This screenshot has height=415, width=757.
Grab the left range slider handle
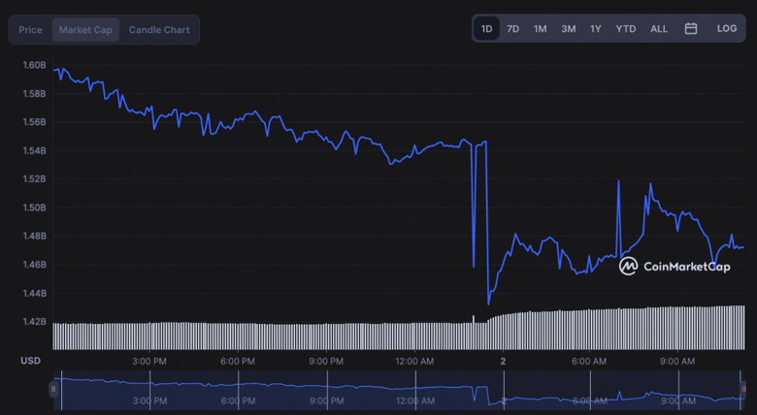pos(53,389)
